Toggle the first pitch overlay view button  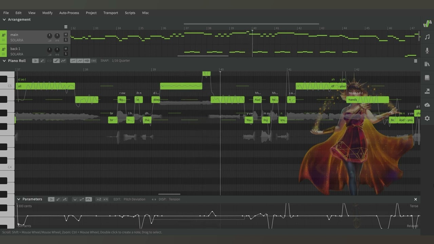[73, 61]
